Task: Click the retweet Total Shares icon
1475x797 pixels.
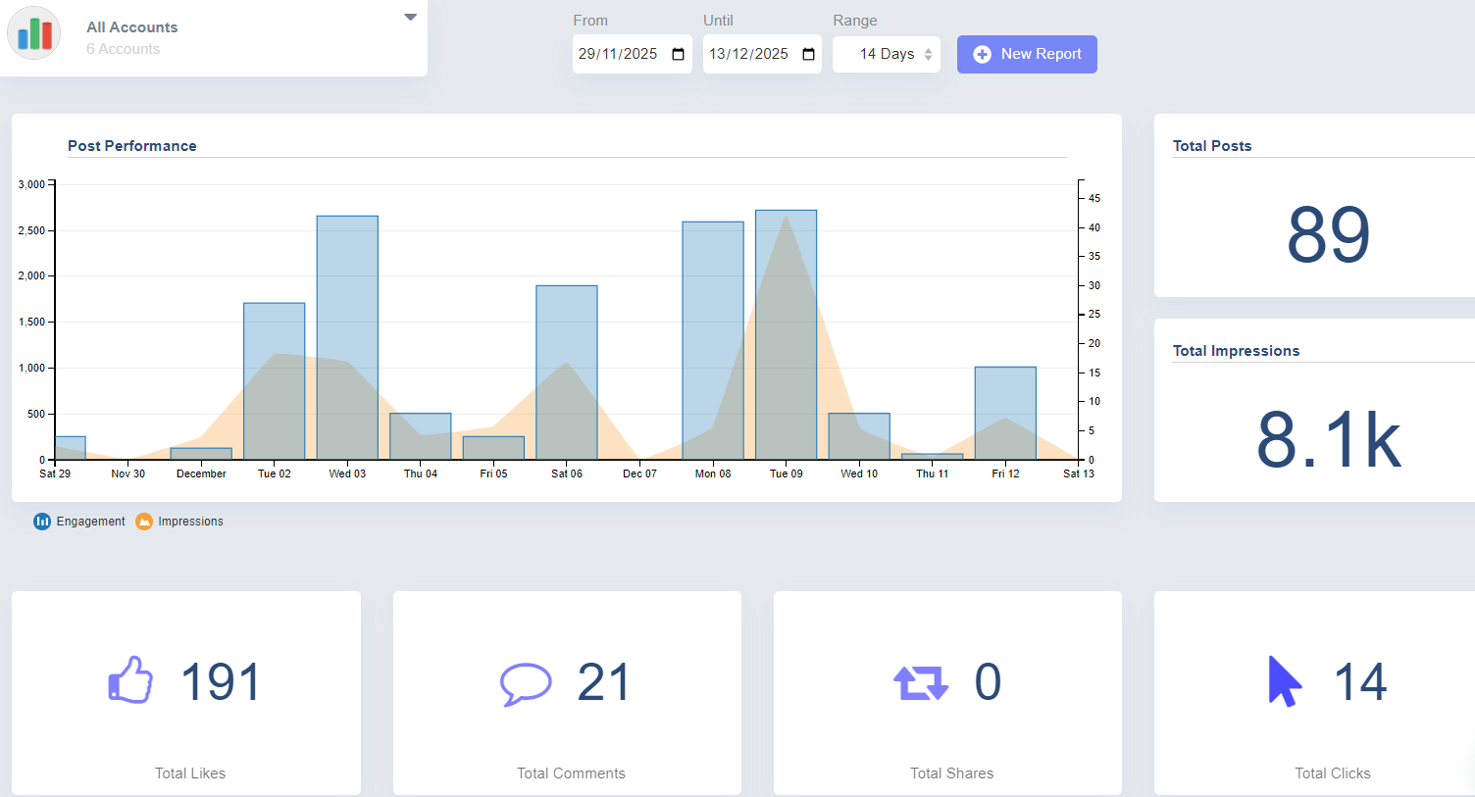Action: point(920,682)
